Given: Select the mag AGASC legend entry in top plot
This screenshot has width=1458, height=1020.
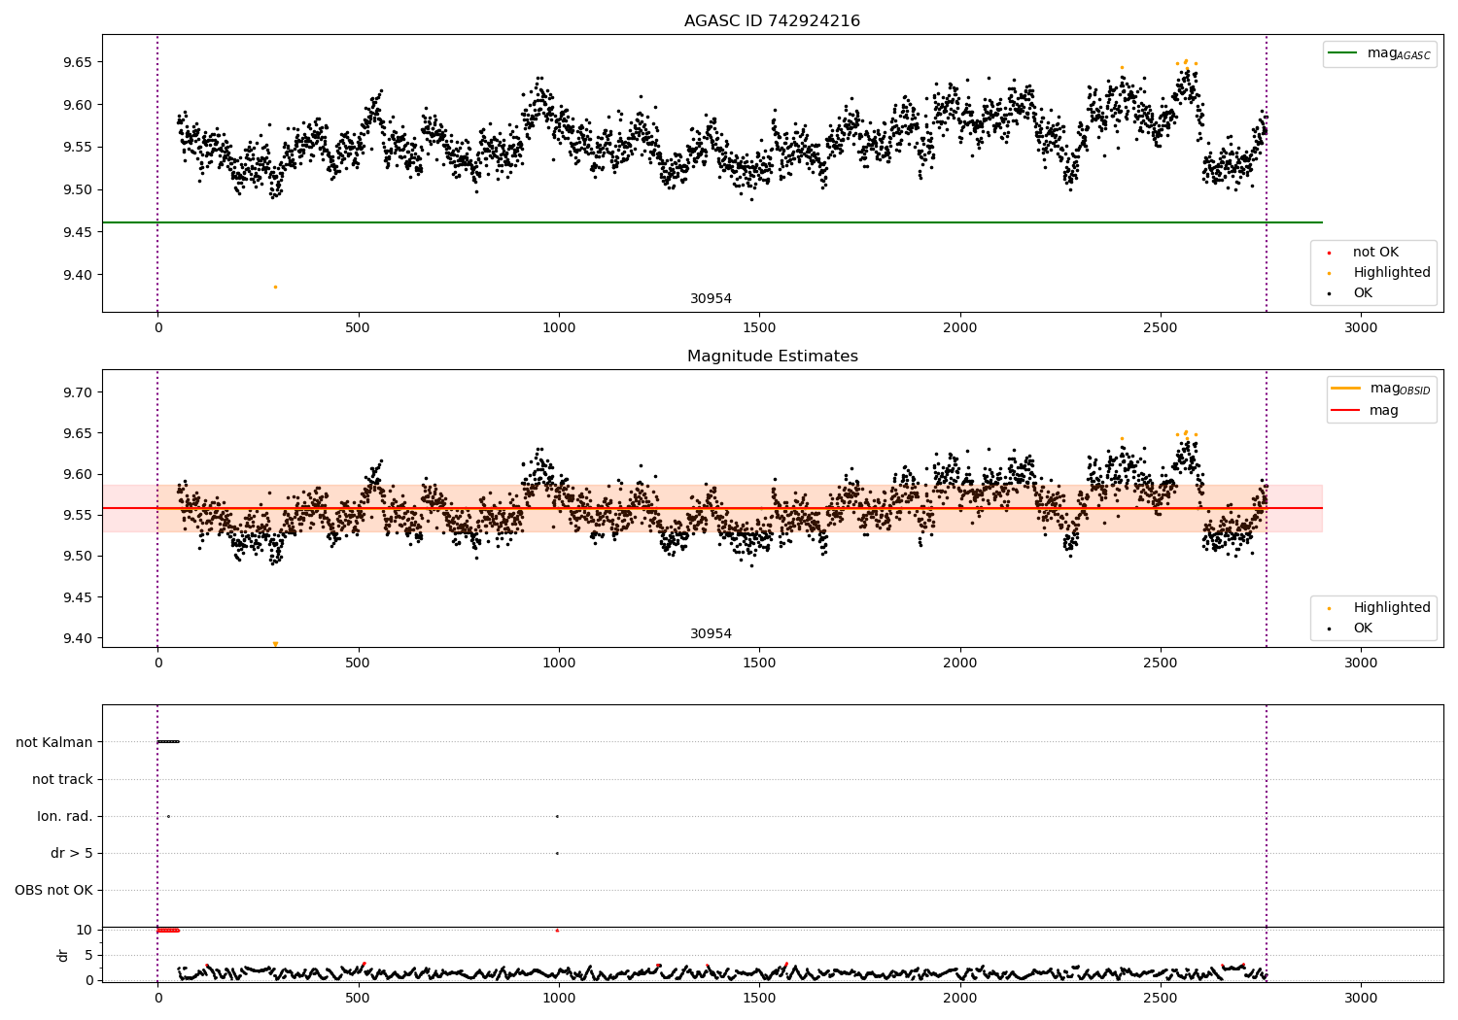Looking at the screenshot, I should (1379, 53).
